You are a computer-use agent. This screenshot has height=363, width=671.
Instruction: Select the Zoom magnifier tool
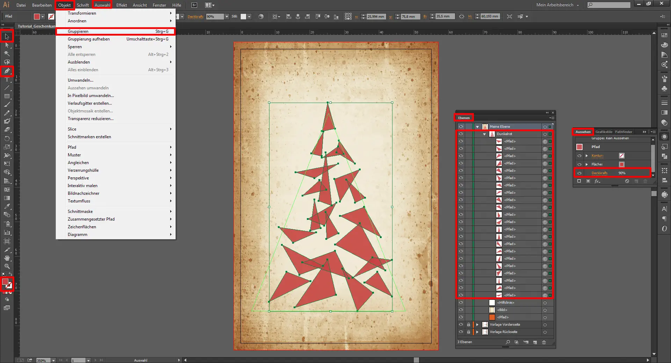click(7, 266)
